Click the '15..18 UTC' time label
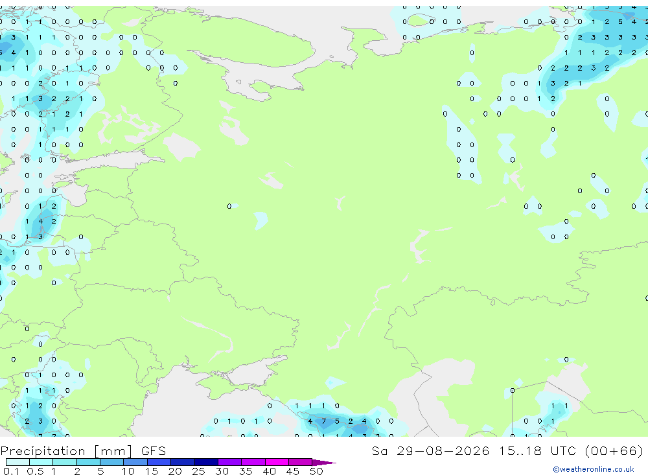The height and width of the screenshot is (475, 648). pos(538,450)
